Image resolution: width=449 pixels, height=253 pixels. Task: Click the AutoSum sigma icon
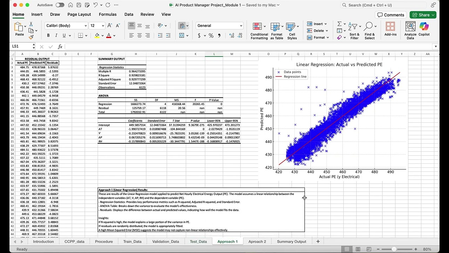339,24
